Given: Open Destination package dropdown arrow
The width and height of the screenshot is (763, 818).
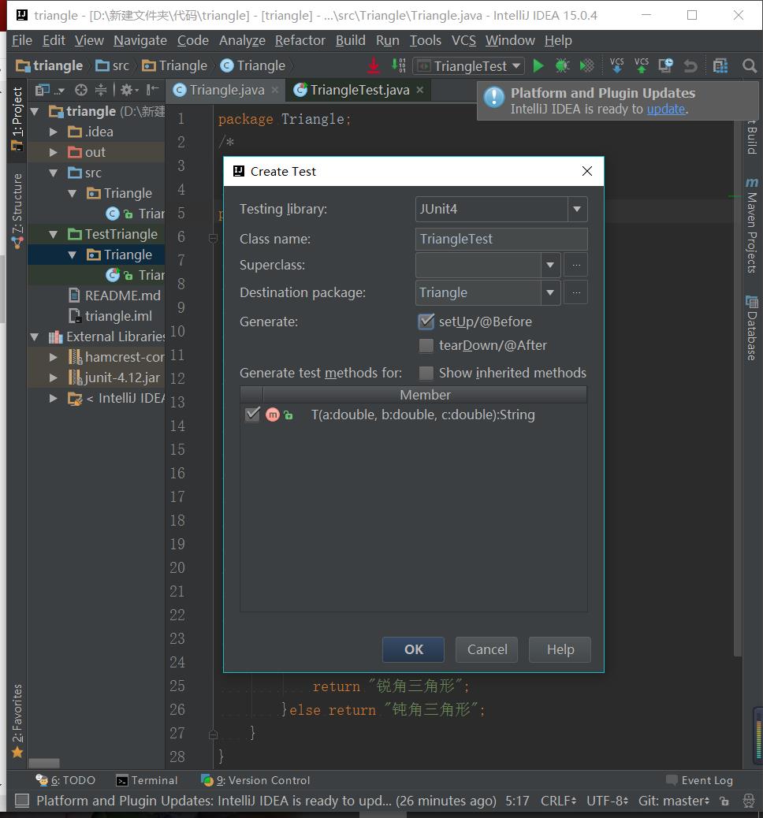Looking at the screenshot, I should coord(550,292).
